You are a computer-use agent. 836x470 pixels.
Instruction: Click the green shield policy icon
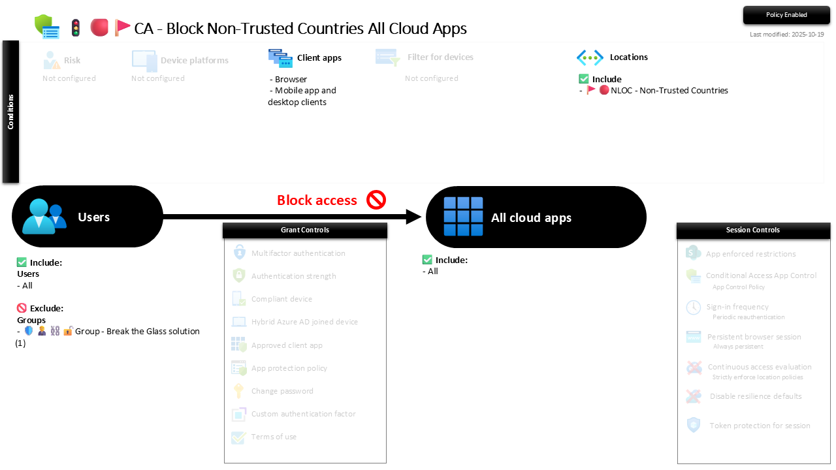click(x=46, y=27)
